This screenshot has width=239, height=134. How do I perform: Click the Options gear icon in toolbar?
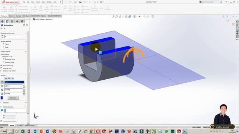101,2
